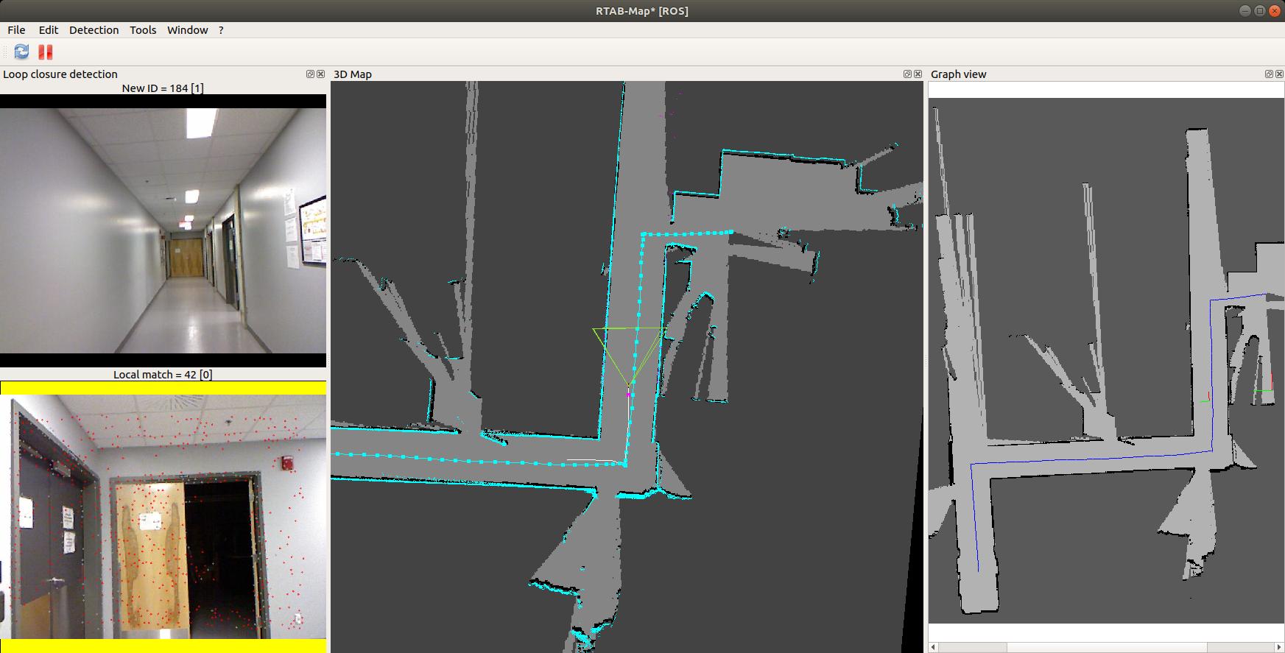1285x653 pixels.
Task: Undock the 3D Map panel
Action: coord(907,74)
